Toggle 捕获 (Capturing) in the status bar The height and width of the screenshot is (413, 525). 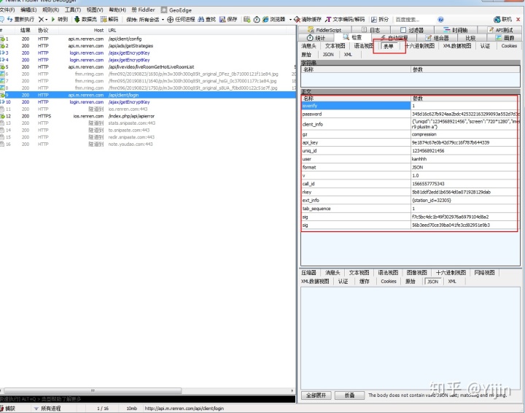pos(8,409)
